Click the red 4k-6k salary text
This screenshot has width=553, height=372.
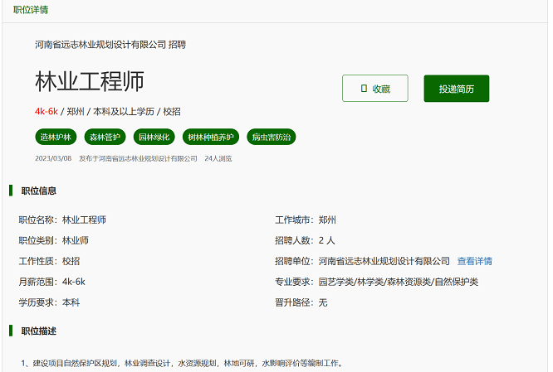46,112
